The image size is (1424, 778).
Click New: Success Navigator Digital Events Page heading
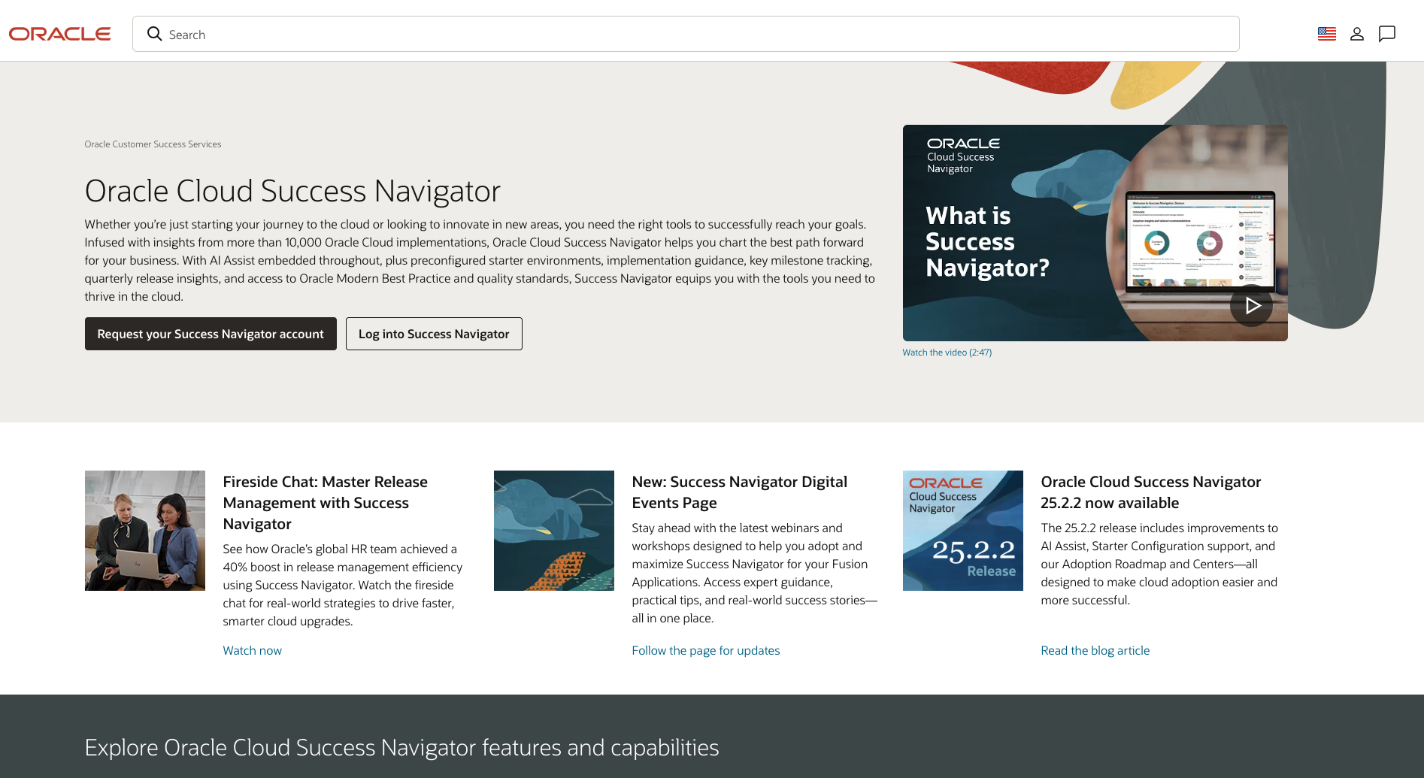740,492
